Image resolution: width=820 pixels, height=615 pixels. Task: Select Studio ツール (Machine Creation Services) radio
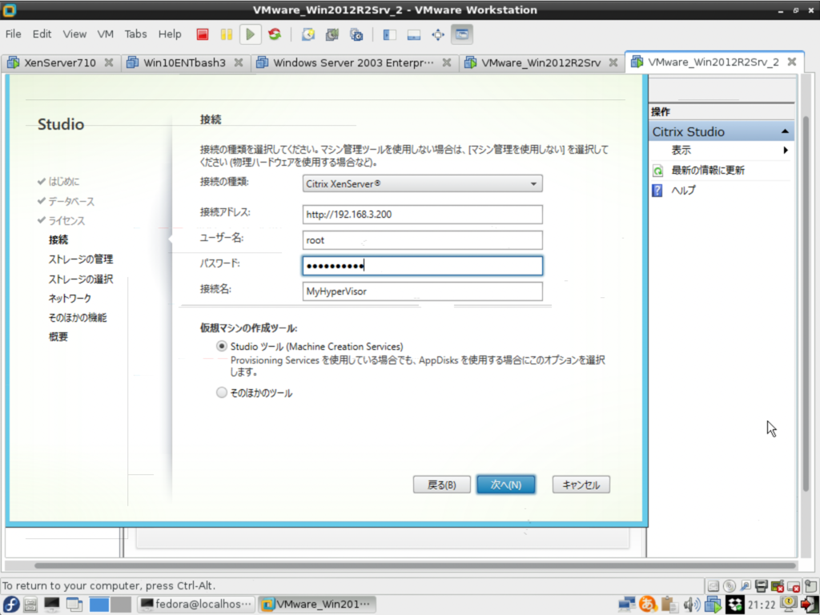pyautogui.click(x=222, y=346)
